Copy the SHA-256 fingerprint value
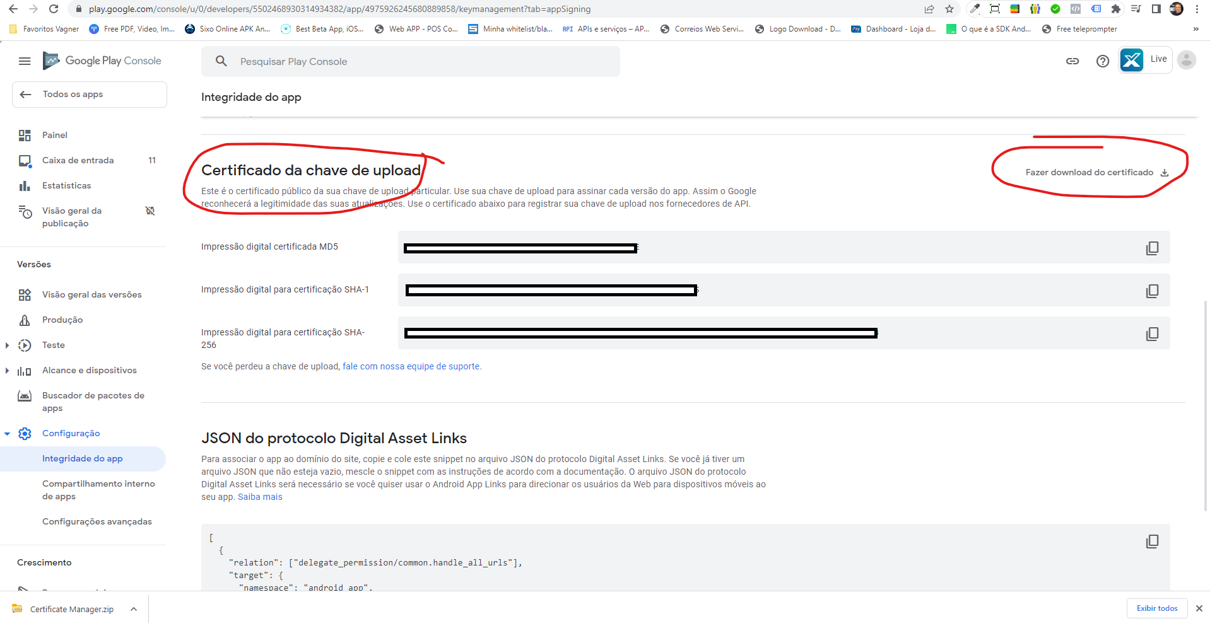The width and height of the screenshot is (1210, 626). [1151, 333]
